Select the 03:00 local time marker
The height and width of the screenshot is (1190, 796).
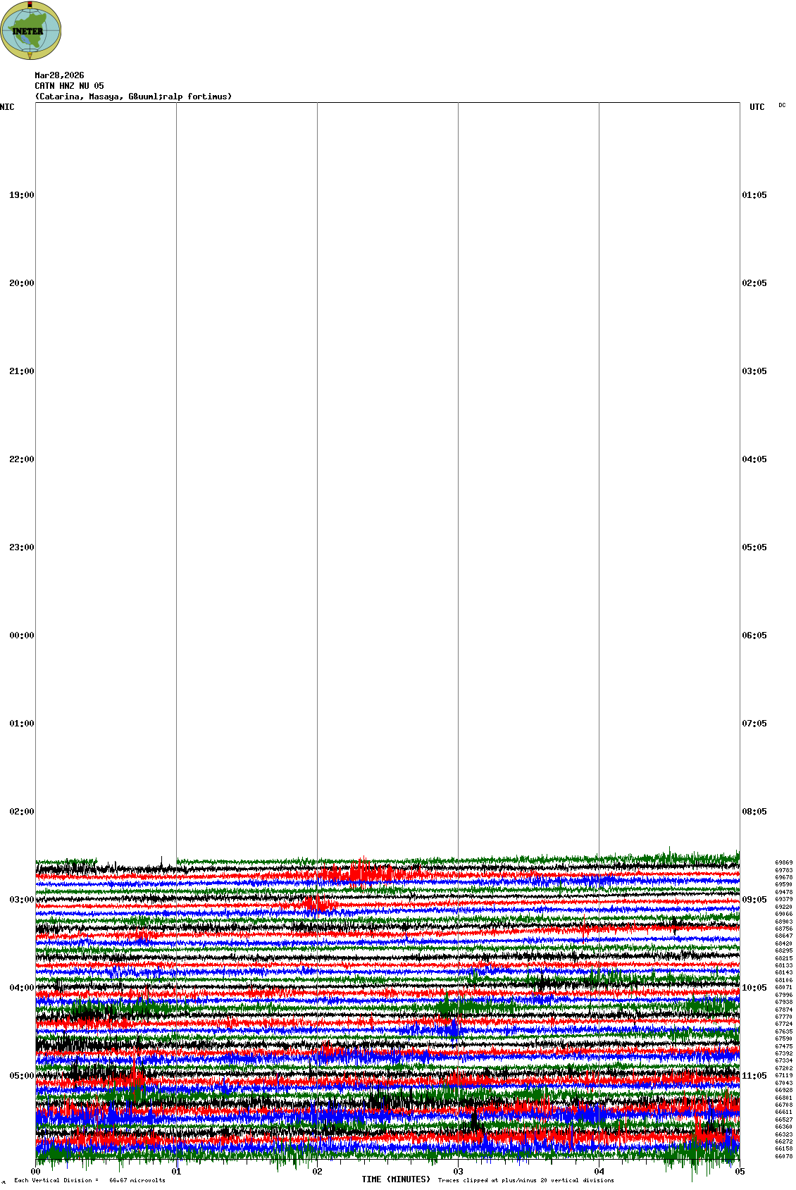pos(21,900)
